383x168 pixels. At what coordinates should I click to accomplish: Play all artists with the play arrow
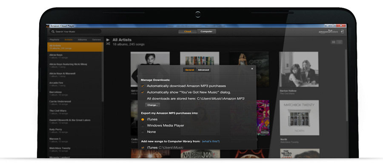coord(108,40)
